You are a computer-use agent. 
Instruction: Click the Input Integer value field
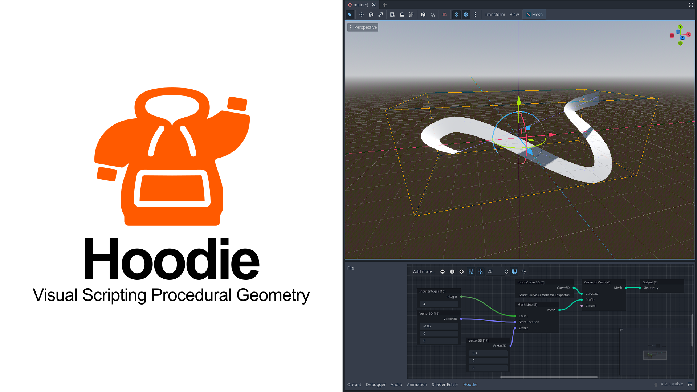pos(439,304)
